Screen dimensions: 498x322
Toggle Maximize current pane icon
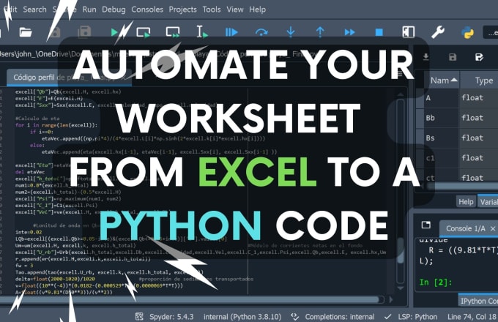[408, 32]
